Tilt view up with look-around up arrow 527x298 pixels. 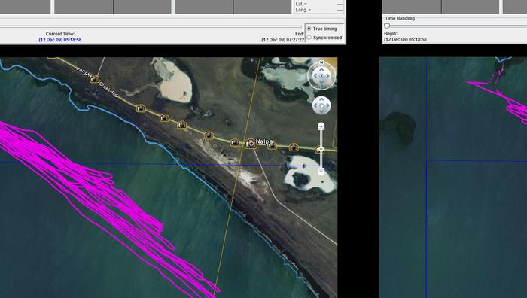point(321,69)
